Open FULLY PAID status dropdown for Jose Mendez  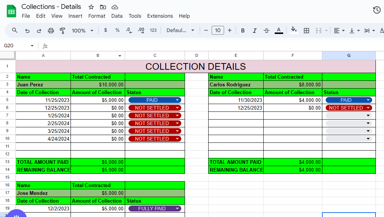[155, 209]
